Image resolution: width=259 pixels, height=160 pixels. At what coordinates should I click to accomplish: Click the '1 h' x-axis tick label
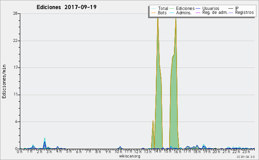(x=29, y=151)
